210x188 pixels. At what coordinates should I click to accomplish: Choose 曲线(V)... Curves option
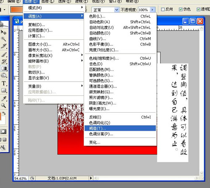click(120, 39)
